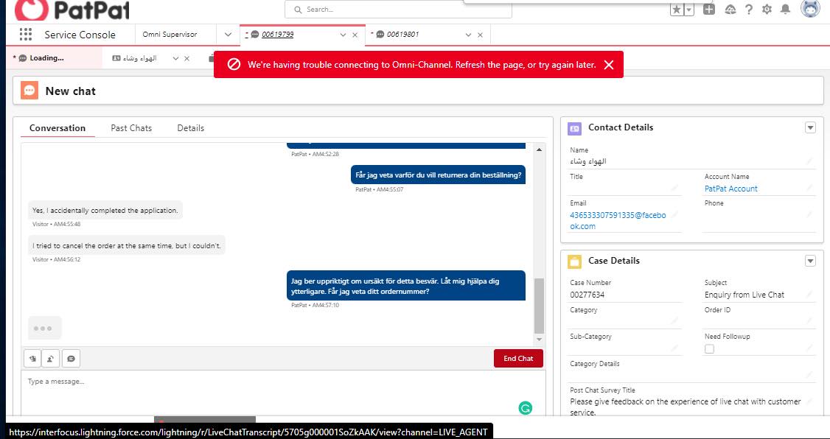Switch to the Past Chats tab
This screenshot has width=830, height=439.
pyautogui.click(x=131, y=128)
